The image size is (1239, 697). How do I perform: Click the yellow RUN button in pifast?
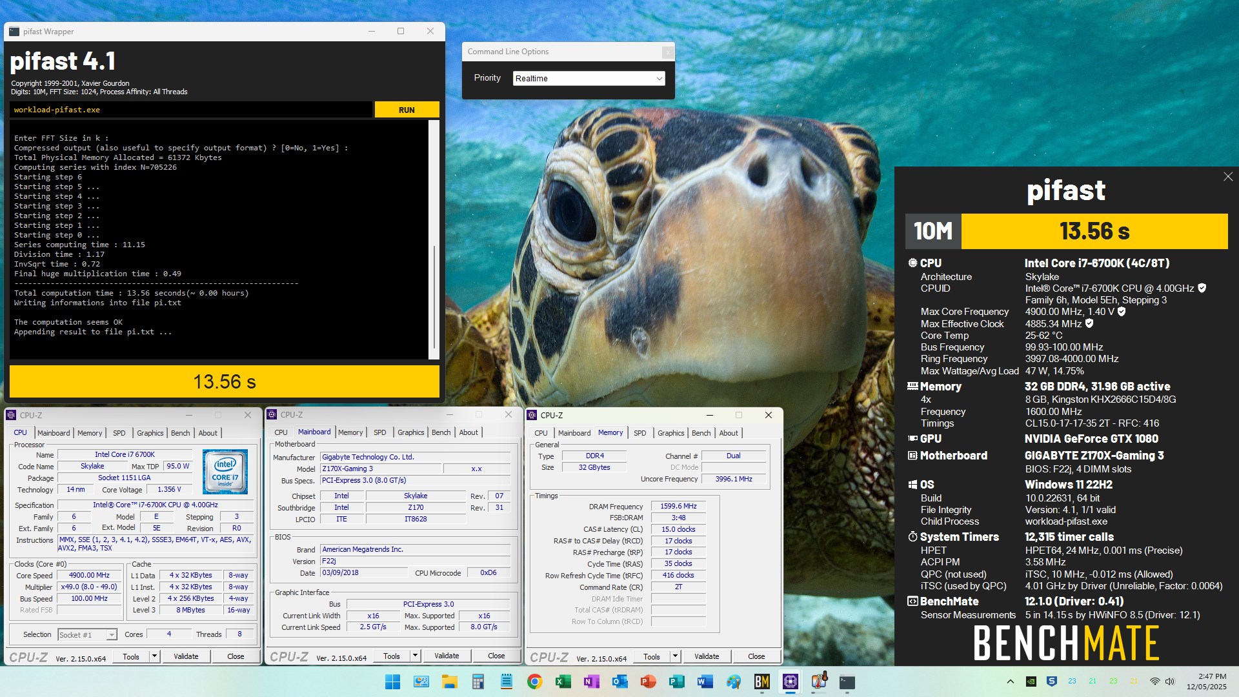(407, 110)
